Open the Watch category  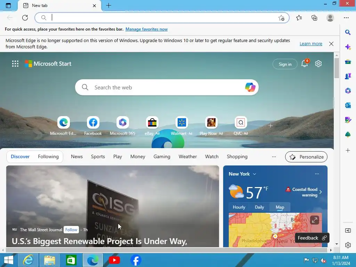212,157
